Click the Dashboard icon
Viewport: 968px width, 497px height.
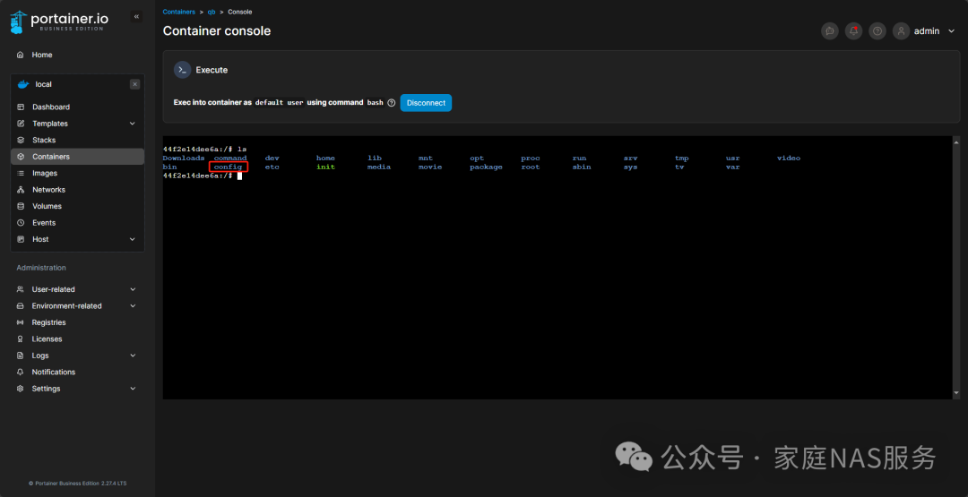(21, 107)
